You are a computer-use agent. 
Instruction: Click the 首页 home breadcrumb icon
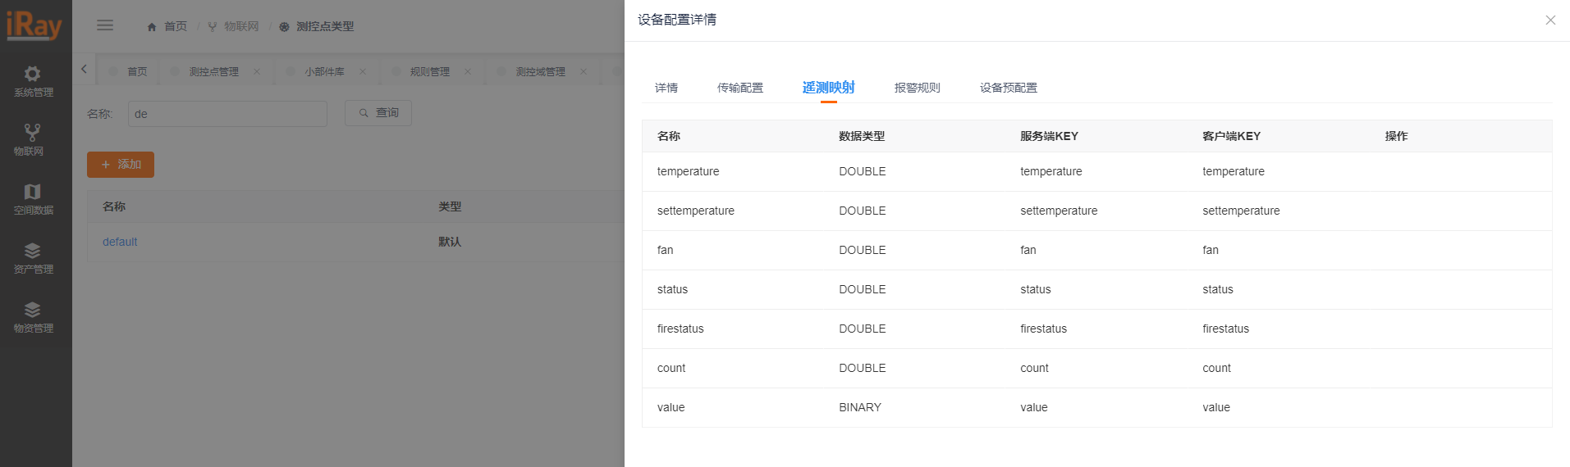pyautogui.click(x=152, y=27)
